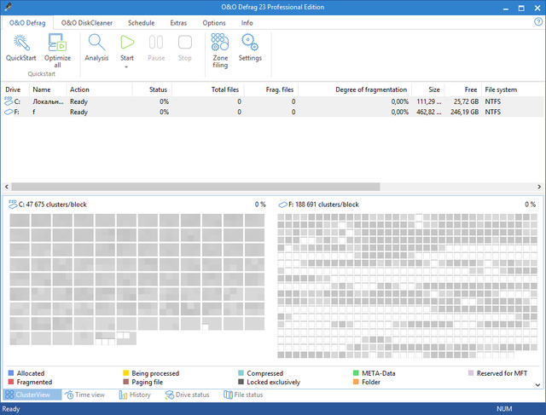The height and width of the screenshot is (415, 546).
Task: Sort by Action column header
Action: [x=99, y=89]
